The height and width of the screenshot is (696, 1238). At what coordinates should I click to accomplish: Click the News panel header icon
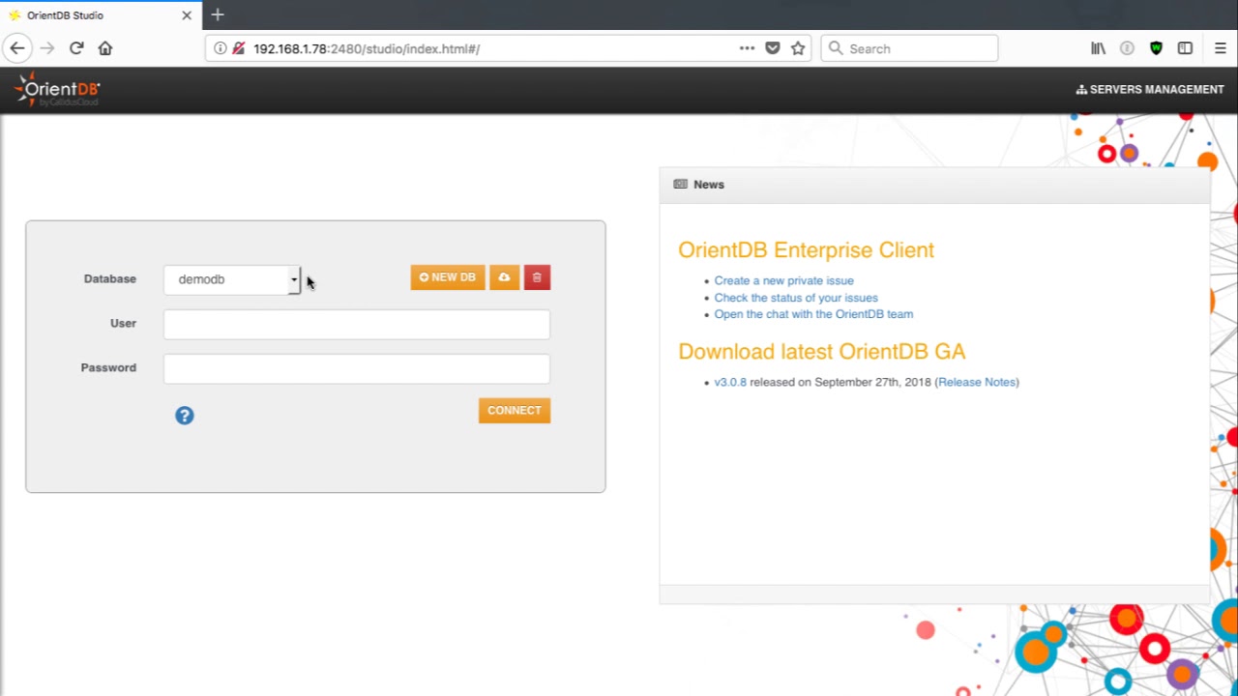[681, 185]
